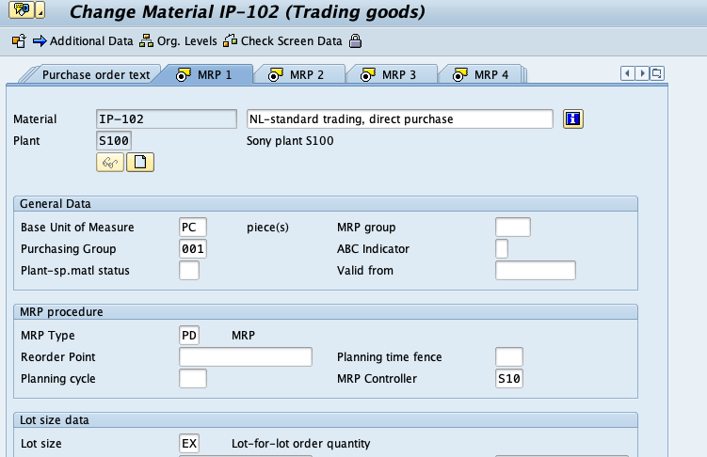The width and height of the screenshot is (707, 457).
Task: Open the tab list overview button
Action: click(657, 73)
